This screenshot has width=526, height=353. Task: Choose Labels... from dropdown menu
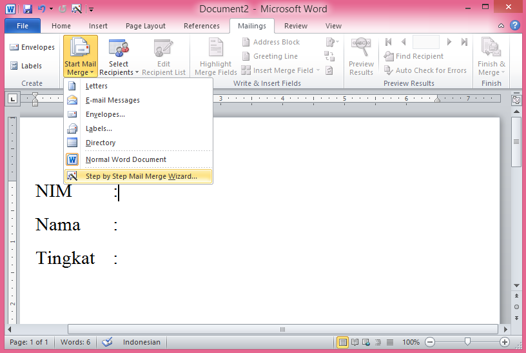[x=138, y=128]
